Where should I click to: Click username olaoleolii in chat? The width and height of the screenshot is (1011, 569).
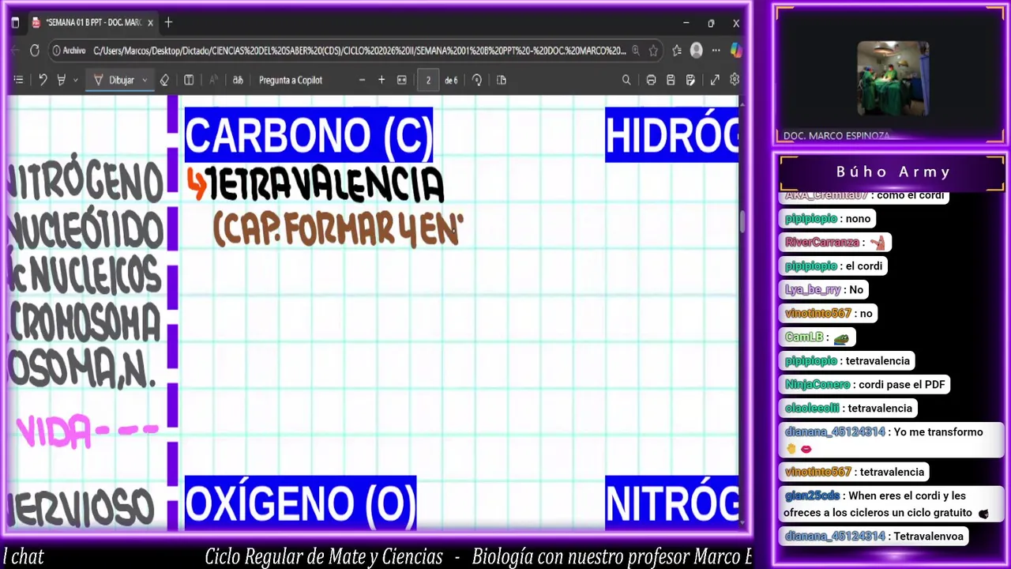pos(812,408)
